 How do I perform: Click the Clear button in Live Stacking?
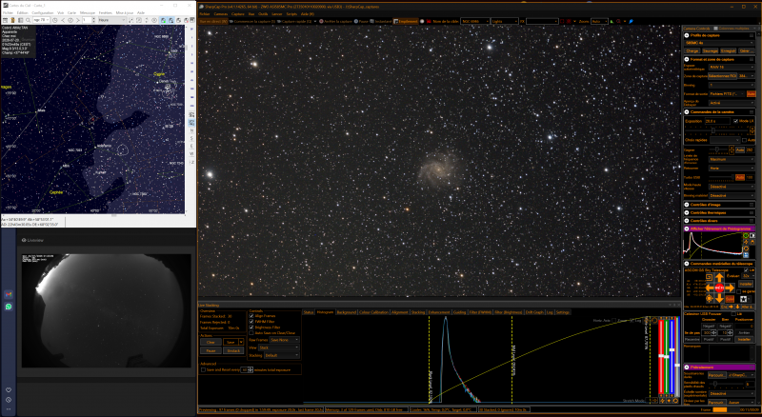tap(211, 342)
